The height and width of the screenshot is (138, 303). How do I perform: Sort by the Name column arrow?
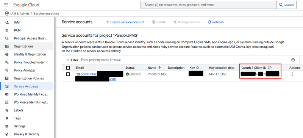coord(160,68)
